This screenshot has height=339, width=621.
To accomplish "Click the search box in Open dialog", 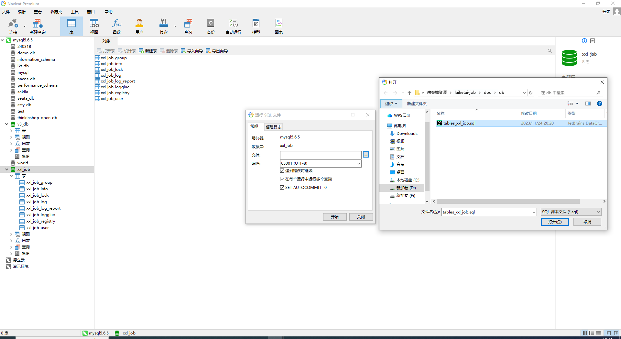I will click(570, 93).
